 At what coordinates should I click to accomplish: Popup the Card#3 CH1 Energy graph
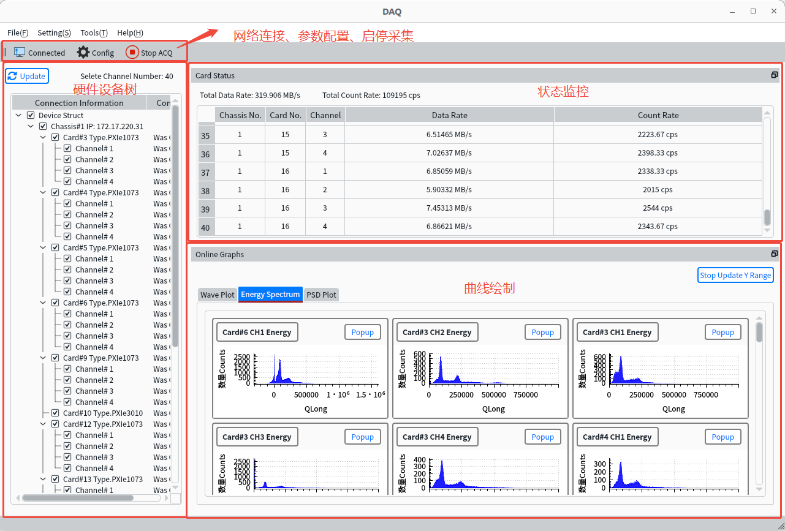point(723,332)
